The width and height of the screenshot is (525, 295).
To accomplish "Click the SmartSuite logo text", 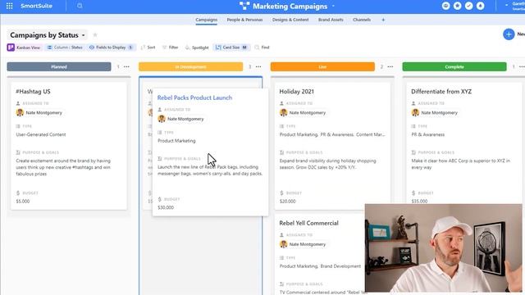I will [36, 6].
